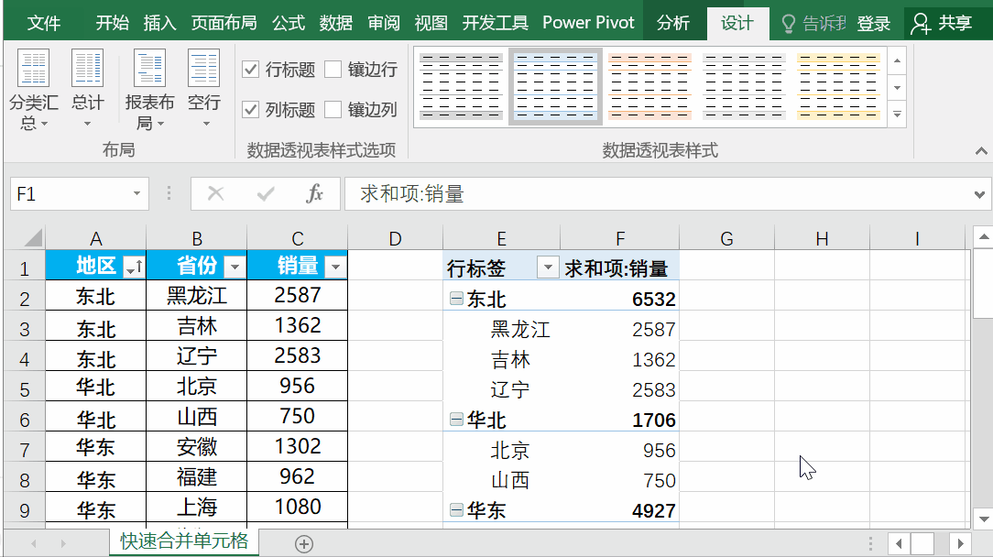993x557 pixels.
Task: Switch to the Power Pivot tab
Action: pyautogui.click(x=588, y=24)
